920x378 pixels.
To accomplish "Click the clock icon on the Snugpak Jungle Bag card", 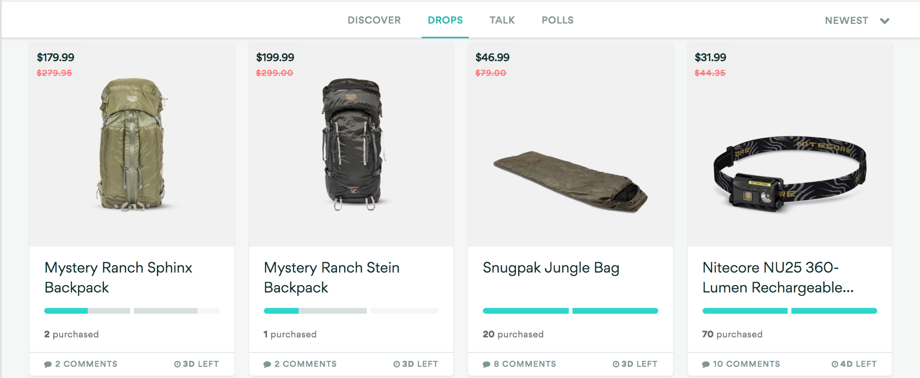I will tap(616, 364).
